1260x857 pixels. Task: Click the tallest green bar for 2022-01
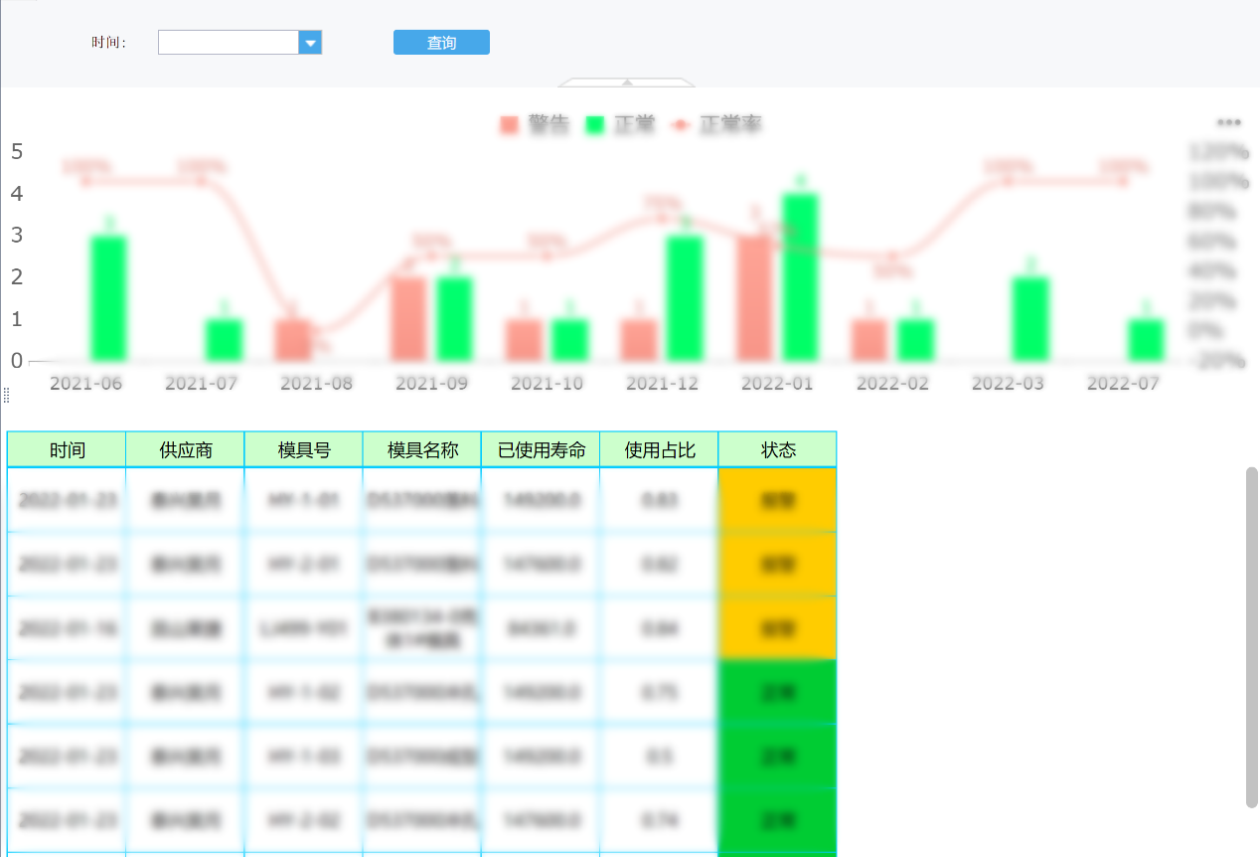coord(800,277)
